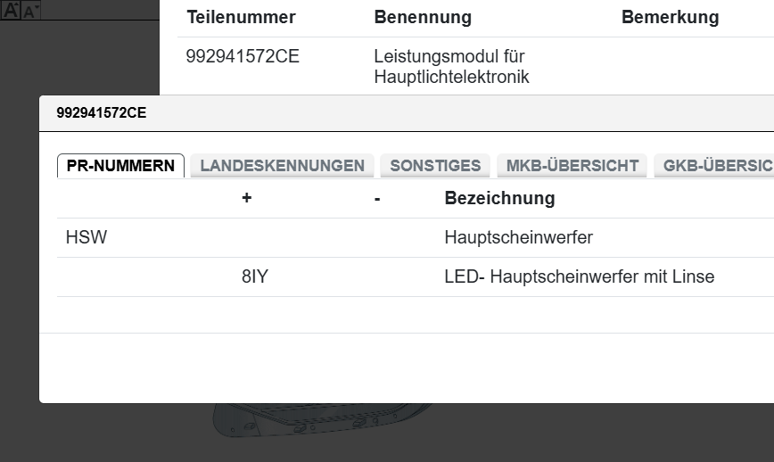
Task: Click the plus column header
Action: [x=246, y=198]
